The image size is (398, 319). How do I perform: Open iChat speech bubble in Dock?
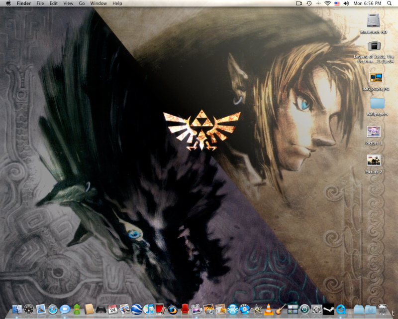65,310
